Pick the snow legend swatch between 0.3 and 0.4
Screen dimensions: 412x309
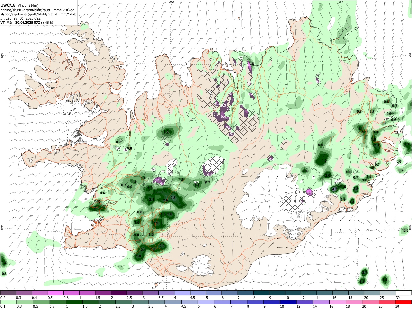pyautogui.click(x=24, y=293)
